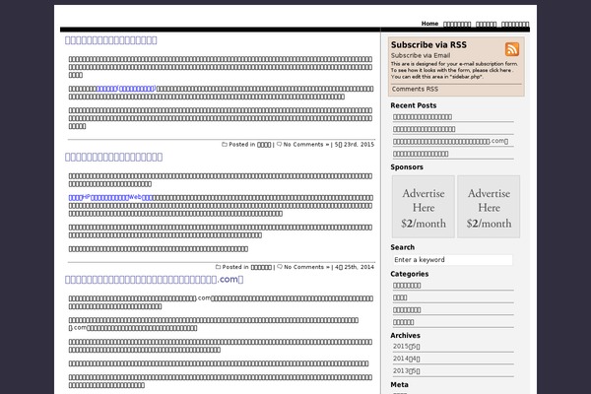591x394 pixels.
Task: Follow the 'click here' link in subscription text
Action: (499, 70)
